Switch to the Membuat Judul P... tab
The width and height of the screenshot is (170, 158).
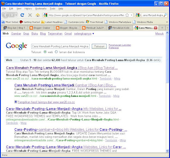point(93,28)
